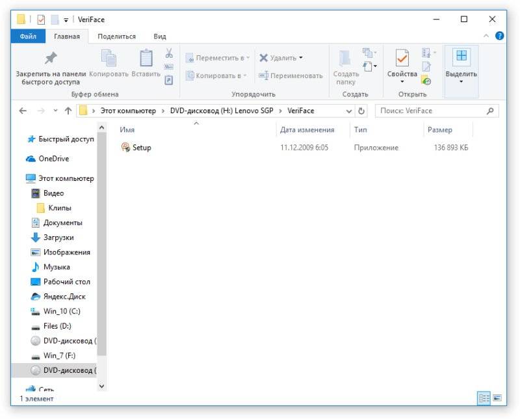Pin to Quick Access panel icon
The width and height of the screenshot is (520, 419).
tap(51, 59)
